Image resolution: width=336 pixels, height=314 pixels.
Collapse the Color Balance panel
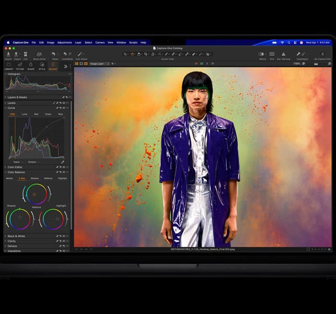(6, 172)
